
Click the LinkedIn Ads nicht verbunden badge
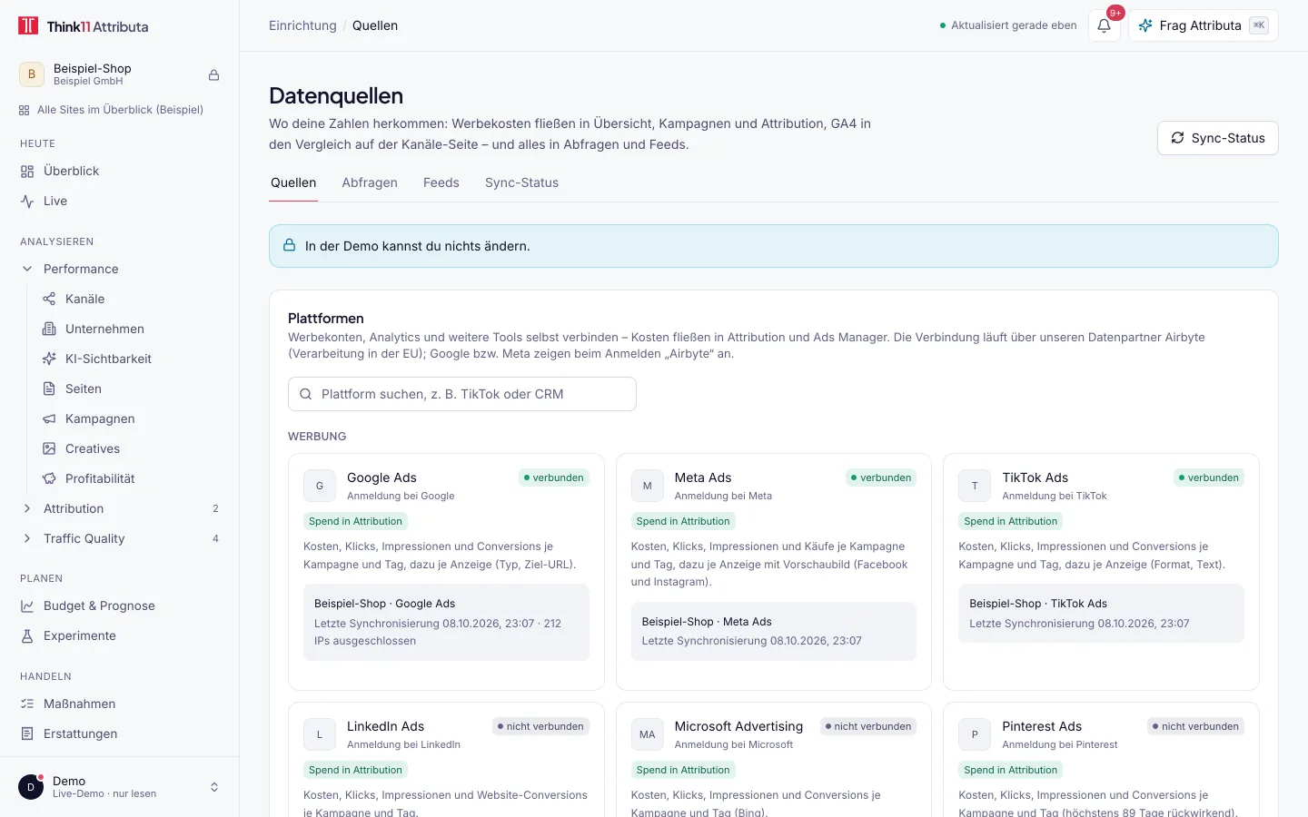point(540,726)
